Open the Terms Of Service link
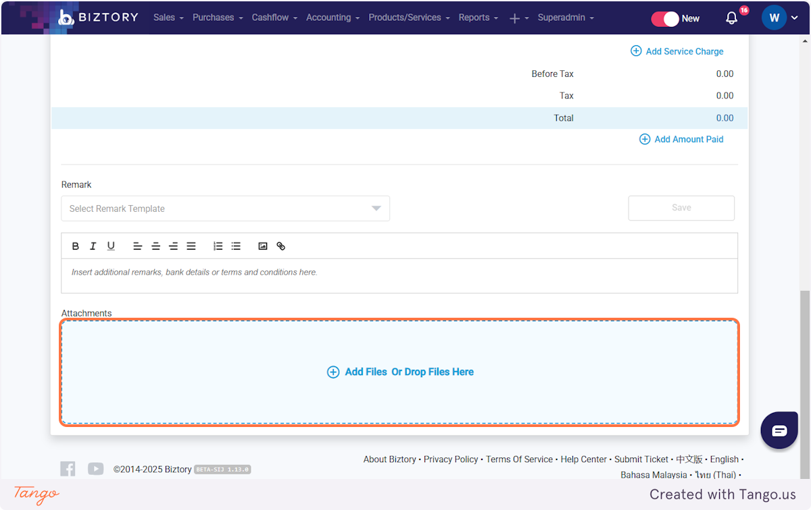The image size is (811, 510). pos(519,459)
